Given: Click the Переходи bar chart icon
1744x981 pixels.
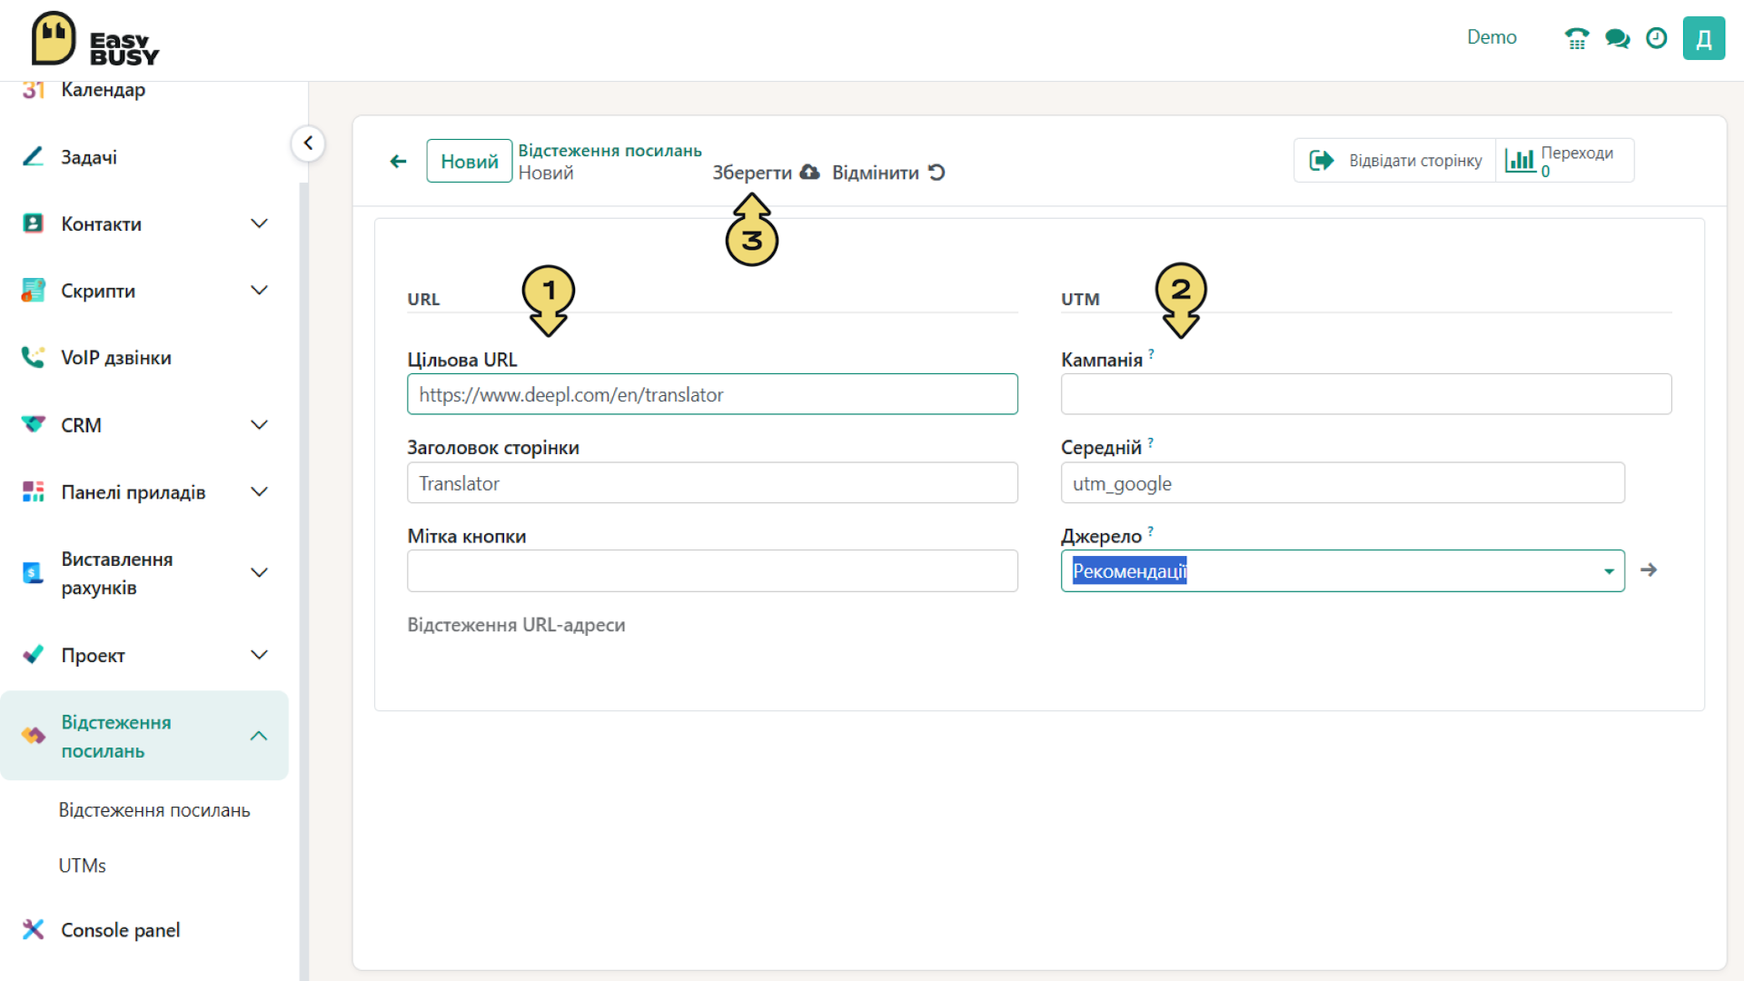Looking at the screenshot, I should click(1520, 161).
